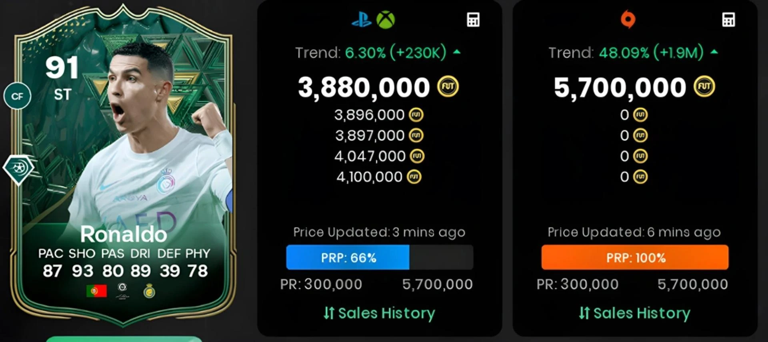
Task: Click the Al Nassr club badge
Action: pyautogui.click(x=149, y=291)
